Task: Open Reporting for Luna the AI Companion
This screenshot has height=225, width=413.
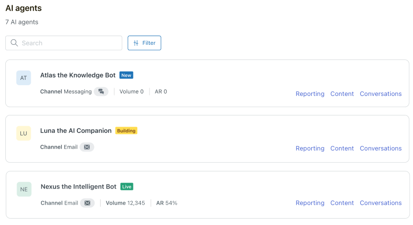Action: pos(310,149)
